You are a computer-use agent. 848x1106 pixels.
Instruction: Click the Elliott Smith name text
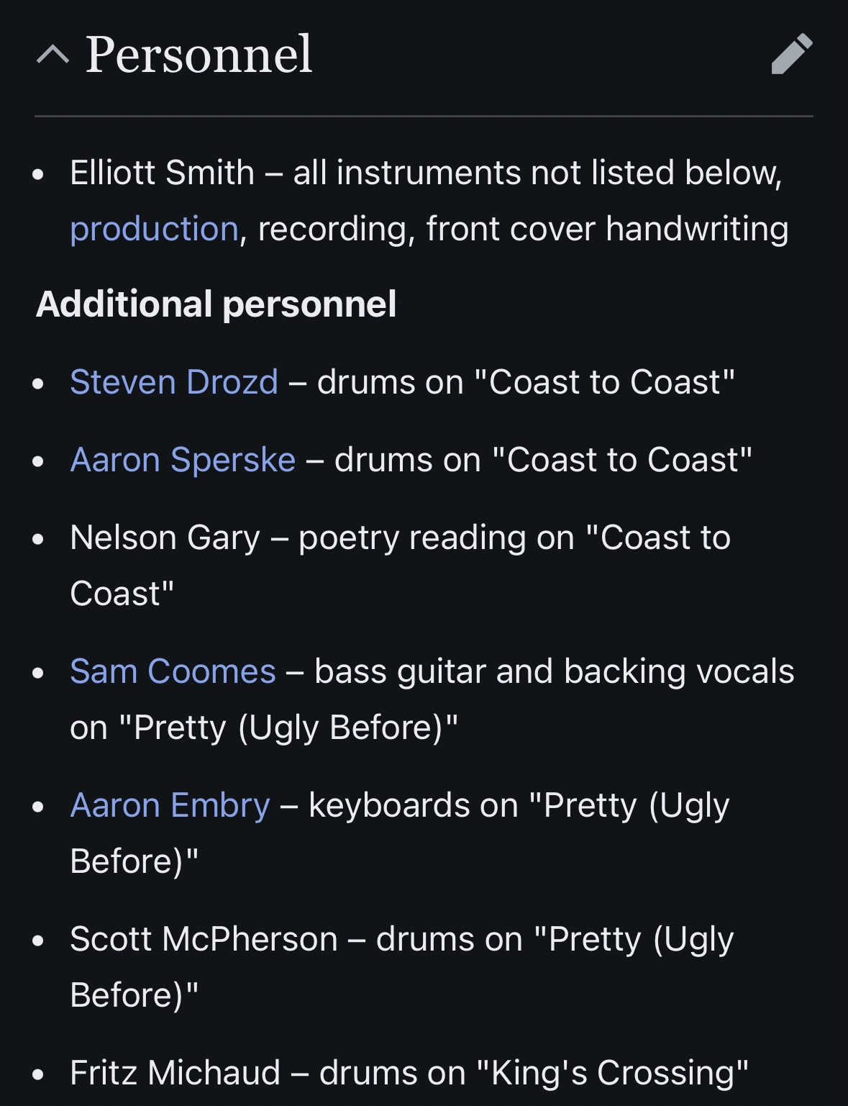coord(162,173)
